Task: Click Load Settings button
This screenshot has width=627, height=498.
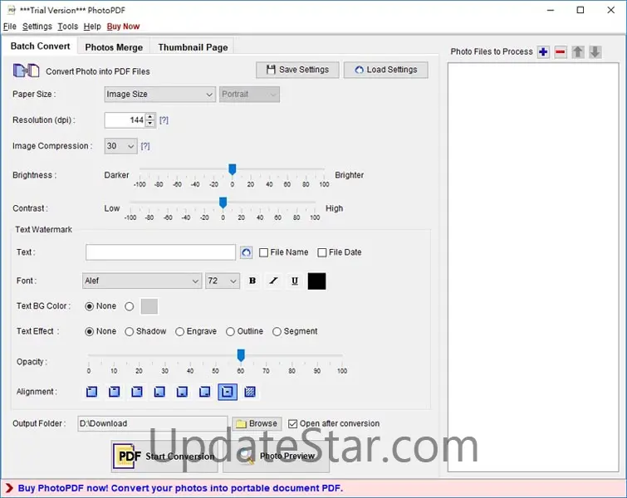Action: (x=386, y=70)
